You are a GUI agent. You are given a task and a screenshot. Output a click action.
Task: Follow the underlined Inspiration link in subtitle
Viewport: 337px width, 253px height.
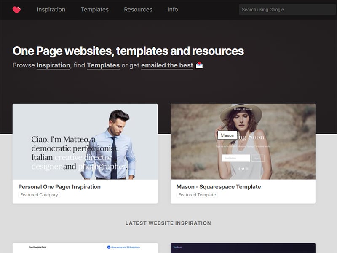pos(53,65)
